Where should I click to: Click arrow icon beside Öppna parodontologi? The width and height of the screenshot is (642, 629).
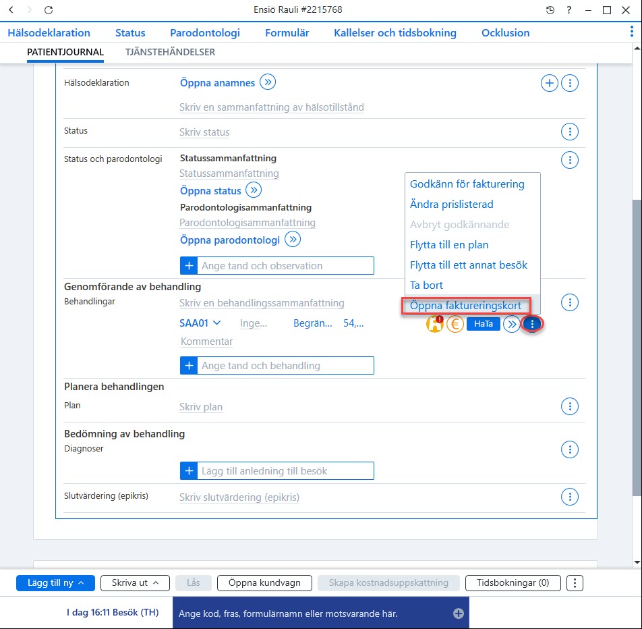pos(293,240)
